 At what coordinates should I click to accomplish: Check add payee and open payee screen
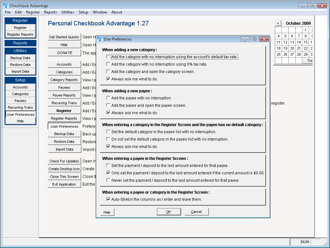pos(108,105)
